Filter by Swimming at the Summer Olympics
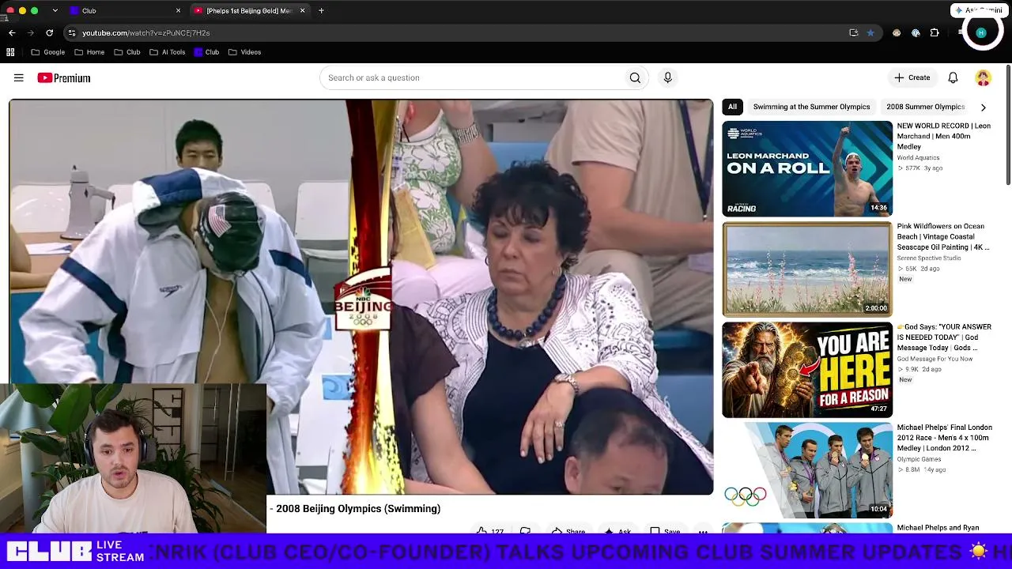Viewport: 1012px width, 569px height. (811, 107)
